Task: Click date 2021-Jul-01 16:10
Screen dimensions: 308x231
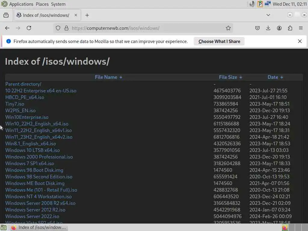Action: (x=268, y=97)
